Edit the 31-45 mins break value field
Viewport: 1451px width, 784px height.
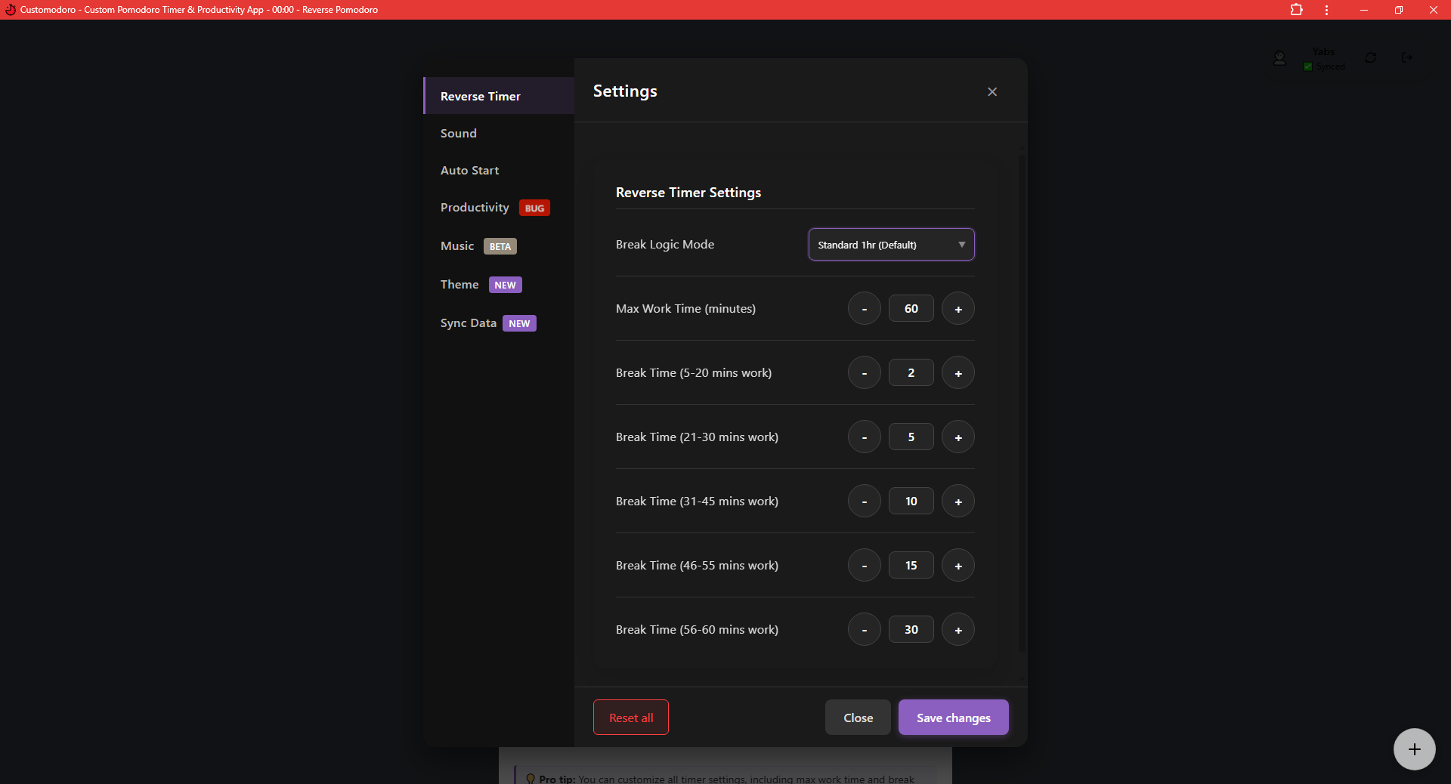[911, 501]
